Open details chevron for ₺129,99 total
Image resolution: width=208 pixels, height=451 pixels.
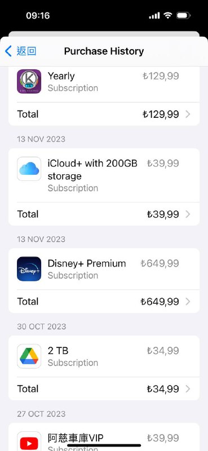click(x=188, y=114)
